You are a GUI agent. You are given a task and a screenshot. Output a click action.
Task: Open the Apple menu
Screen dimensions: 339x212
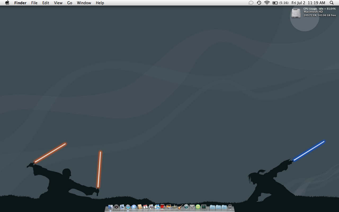(7, 3)
